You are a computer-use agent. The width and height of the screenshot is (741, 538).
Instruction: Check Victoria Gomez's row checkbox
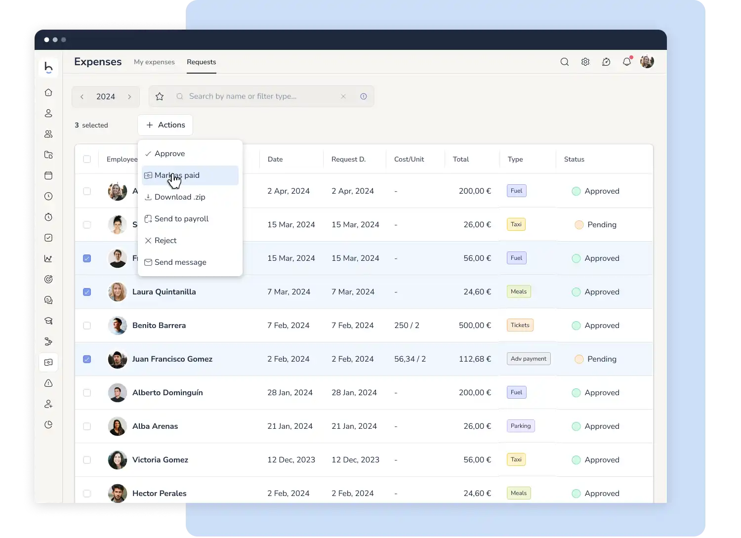pyautogui.click(x=87, y=460)
